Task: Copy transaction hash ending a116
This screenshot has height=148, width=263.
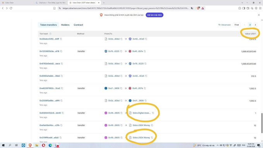Action: pos(61,51)
